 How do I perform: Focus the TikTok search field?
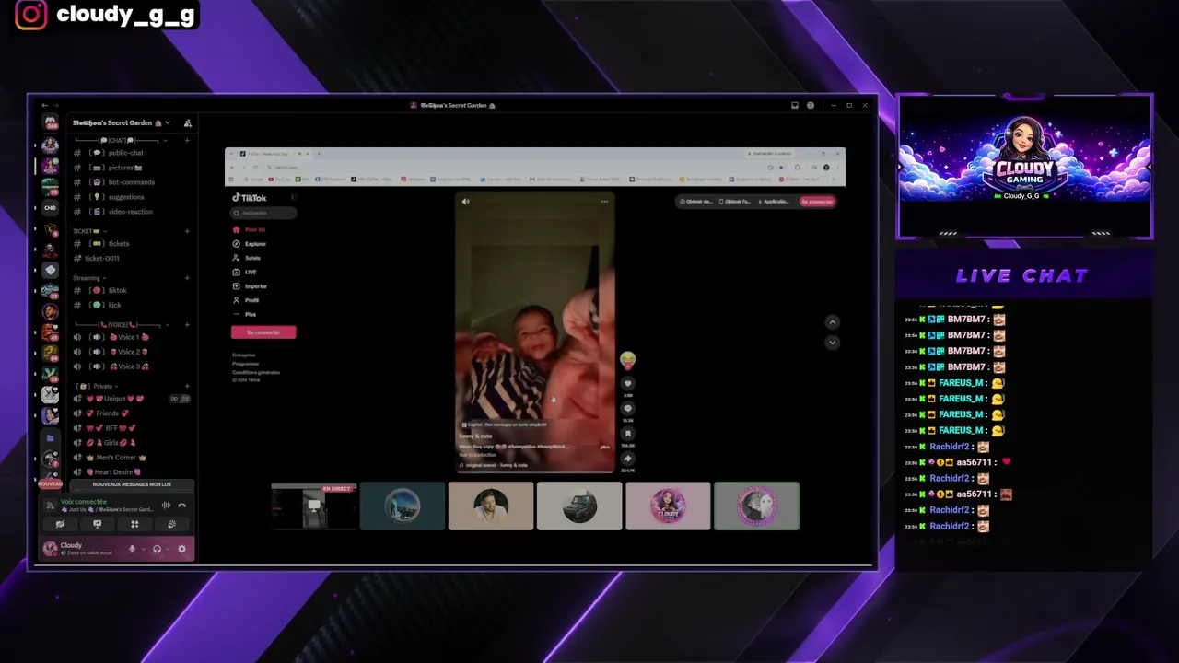coord(264,214)
